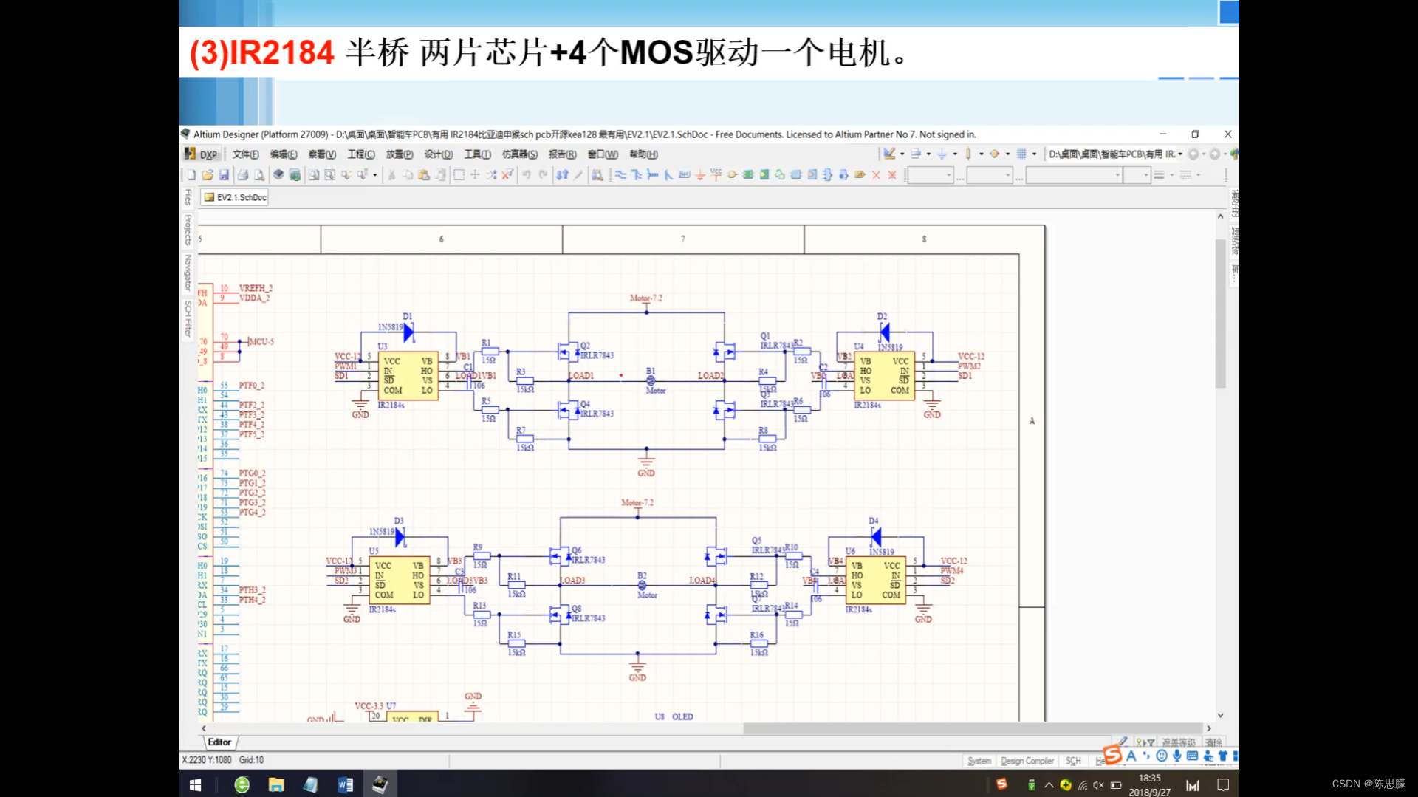Place a VCC power port
1418x797 pixels.
point(716,175)
